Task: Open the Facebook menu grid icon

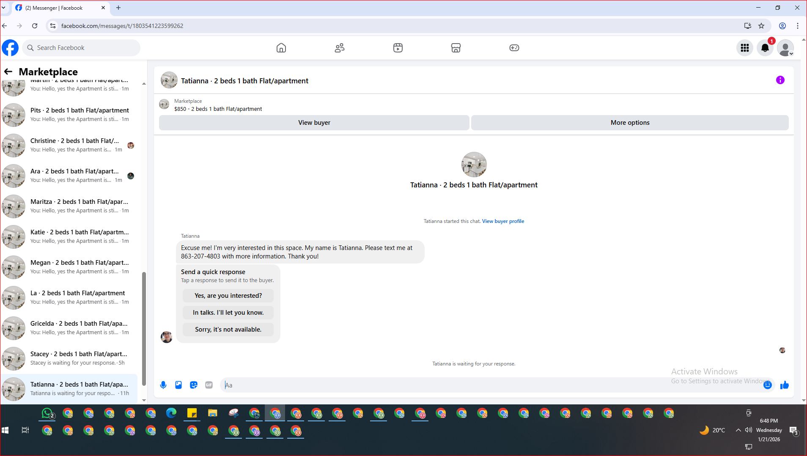Action: [745, 48]
